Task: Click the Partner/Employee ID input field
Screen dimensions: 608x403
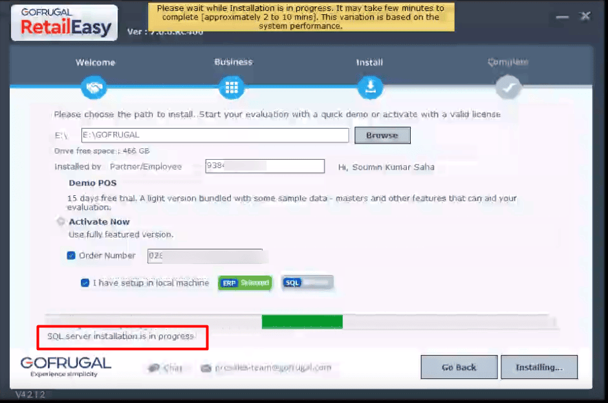Action: click(x=265, y=166)
